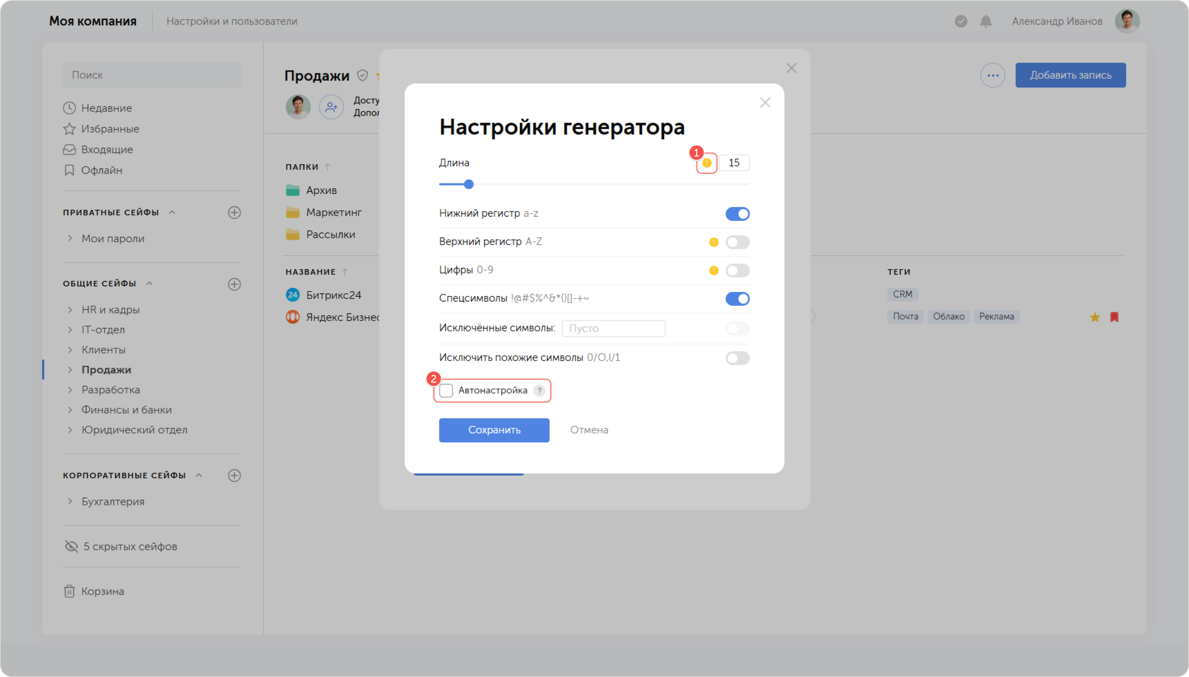Click the bookmark icon in Яндекс Бизнес row
This screenshot has height=677, width=1189.
pyautogui.click(x=1114, y=317)
